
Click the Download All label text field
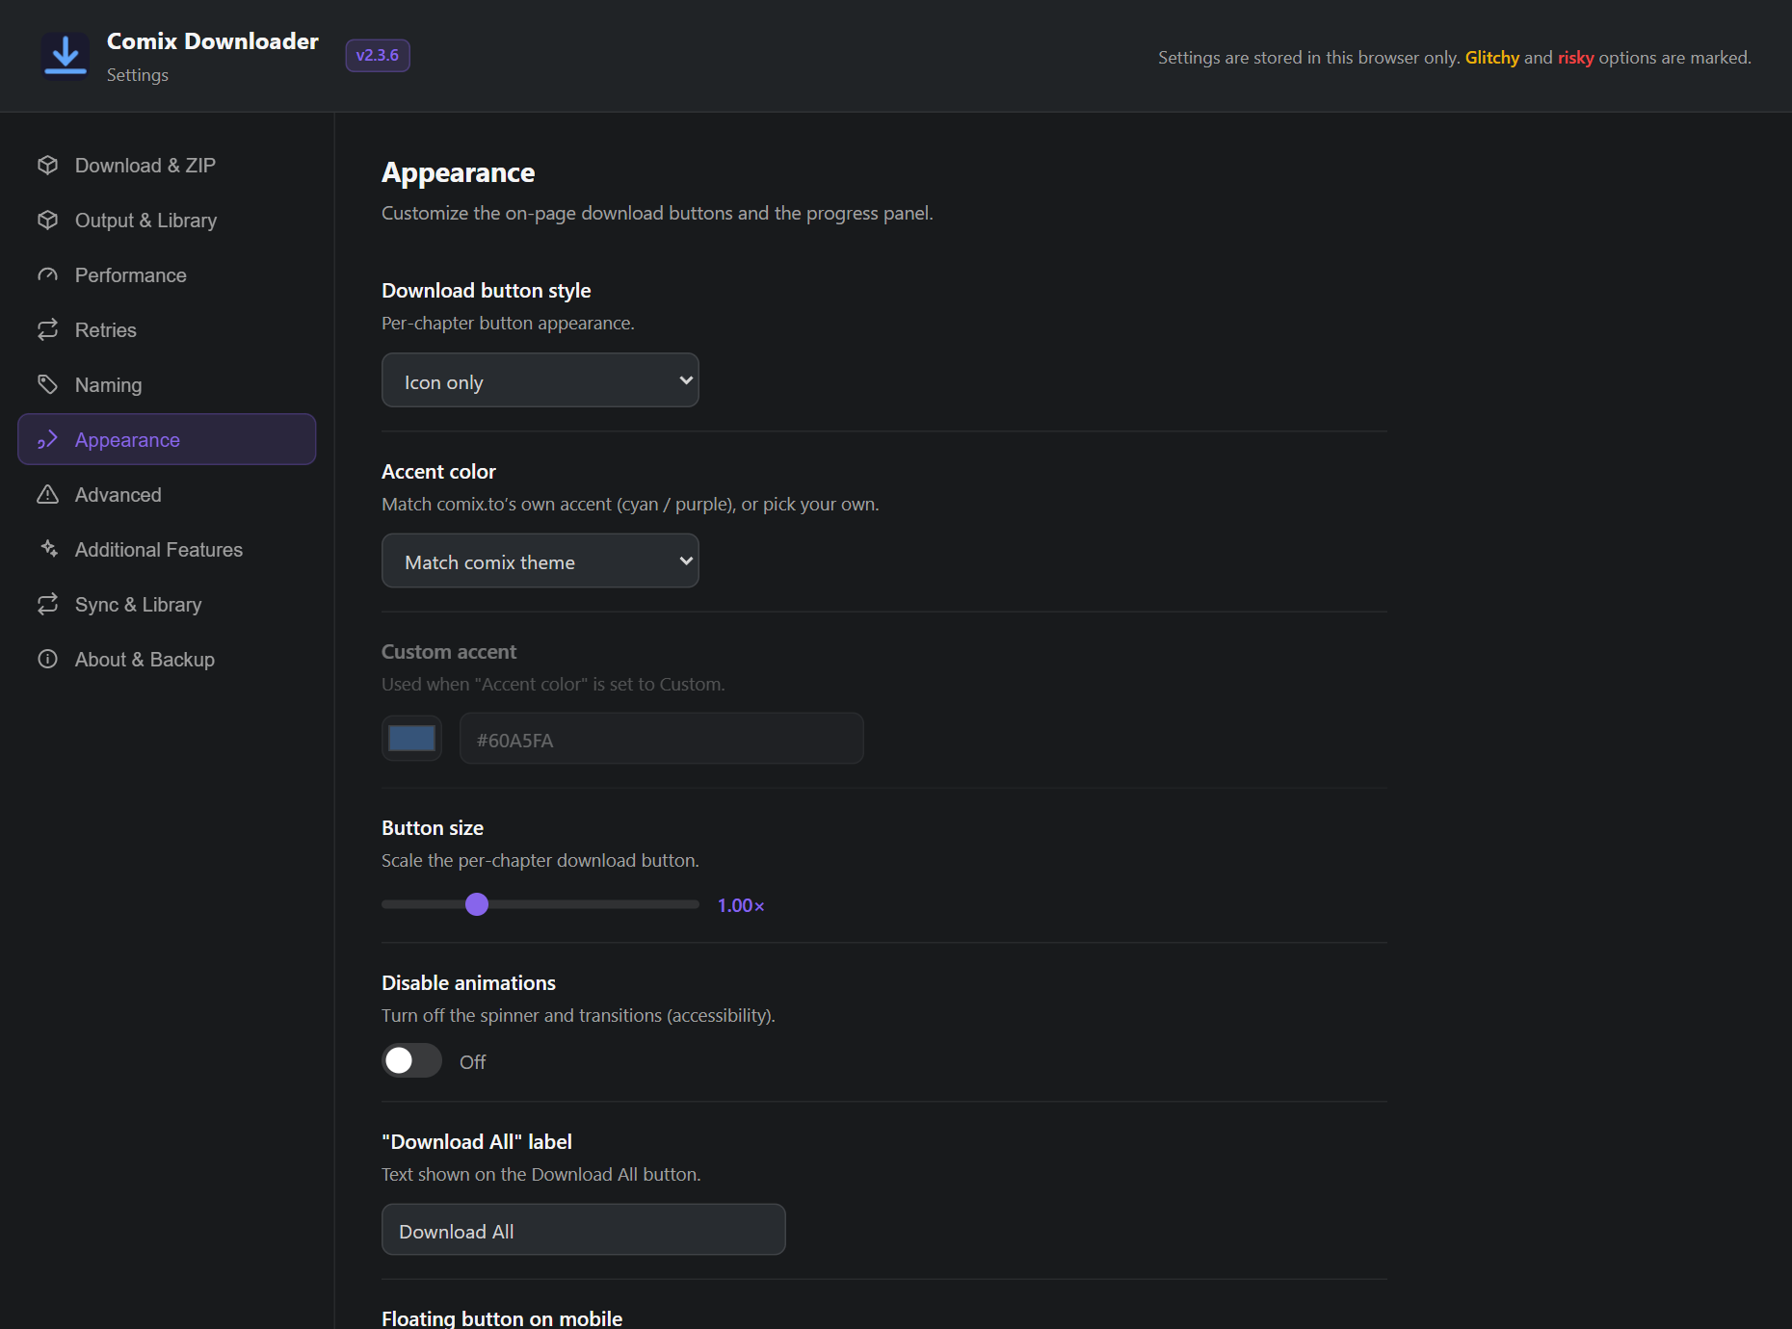(584, 1230)
